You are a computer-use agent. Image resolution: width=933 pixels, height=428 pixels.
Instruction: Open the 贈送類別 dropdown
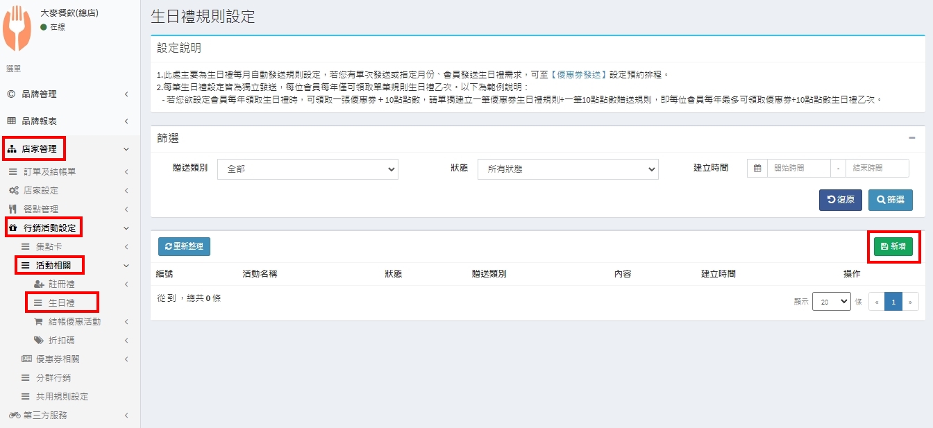point(308,169)
